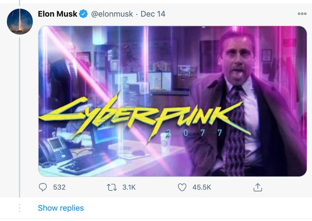The height and width of the screenshot is (221, 312).
Task: Click the white coffee cup in image
Action: (x=164, y=143)
